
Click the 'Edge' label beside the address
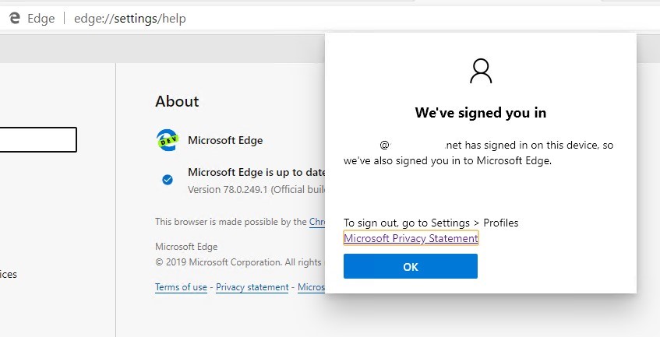[x=41, y=19]
